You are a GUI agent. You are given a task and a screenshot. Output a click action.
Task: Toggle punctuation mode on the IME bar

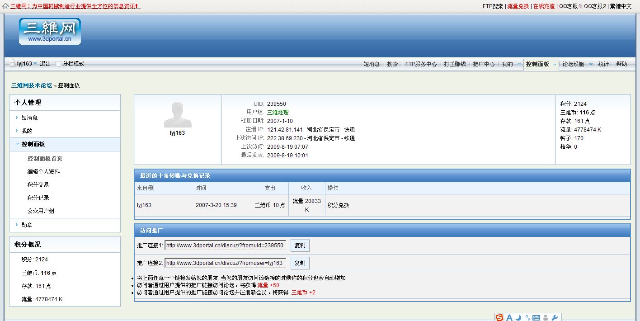point(527,317)
